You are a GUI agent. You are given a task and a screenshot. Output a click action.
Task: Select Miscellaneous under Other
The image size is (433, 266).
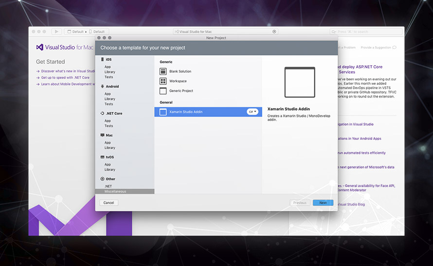(x=125, y=191)
